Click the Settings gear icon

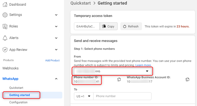[5, 15]
